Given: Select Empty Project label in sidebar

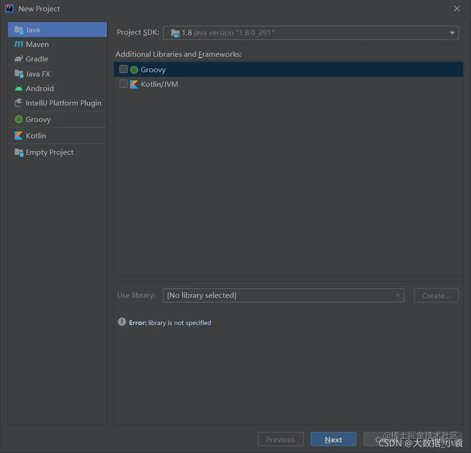Looking at the screenshot, I should (50, 152).
